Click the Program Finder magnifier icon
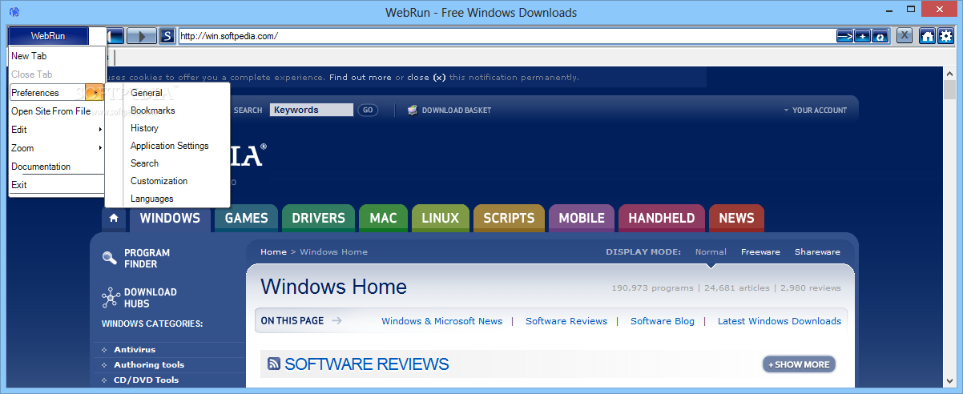963x394 pixels. (110, 258)
